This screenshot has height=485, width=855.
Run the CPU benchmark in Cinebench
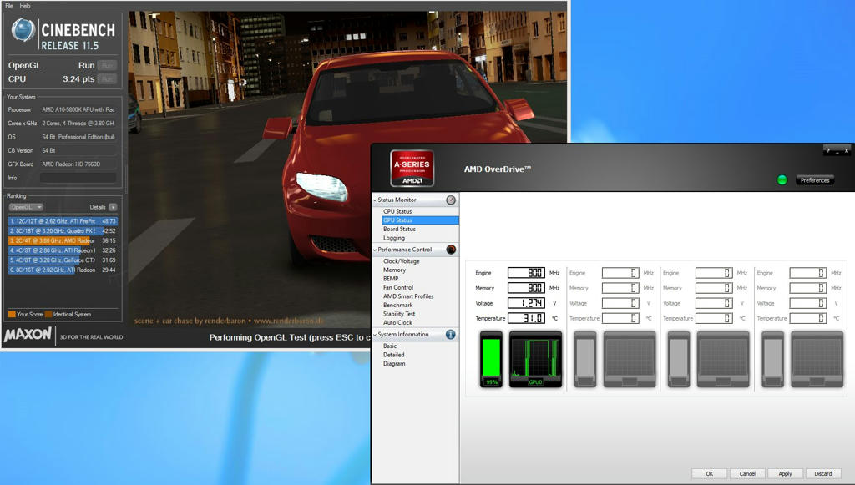[x=107, y=79]
